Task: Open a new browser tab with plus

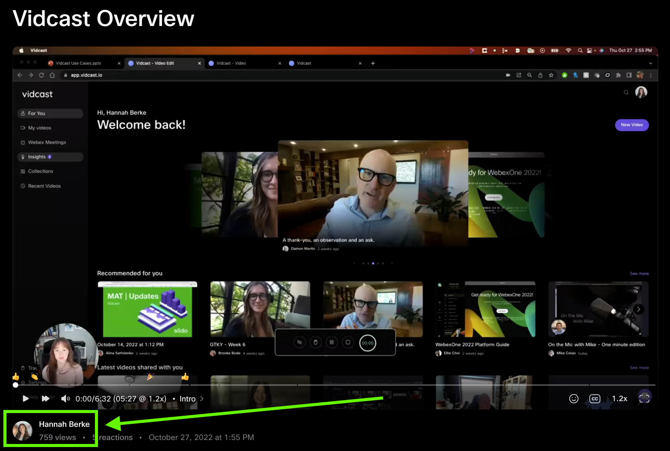Action: pyautogui.click(x=373, y=63)
